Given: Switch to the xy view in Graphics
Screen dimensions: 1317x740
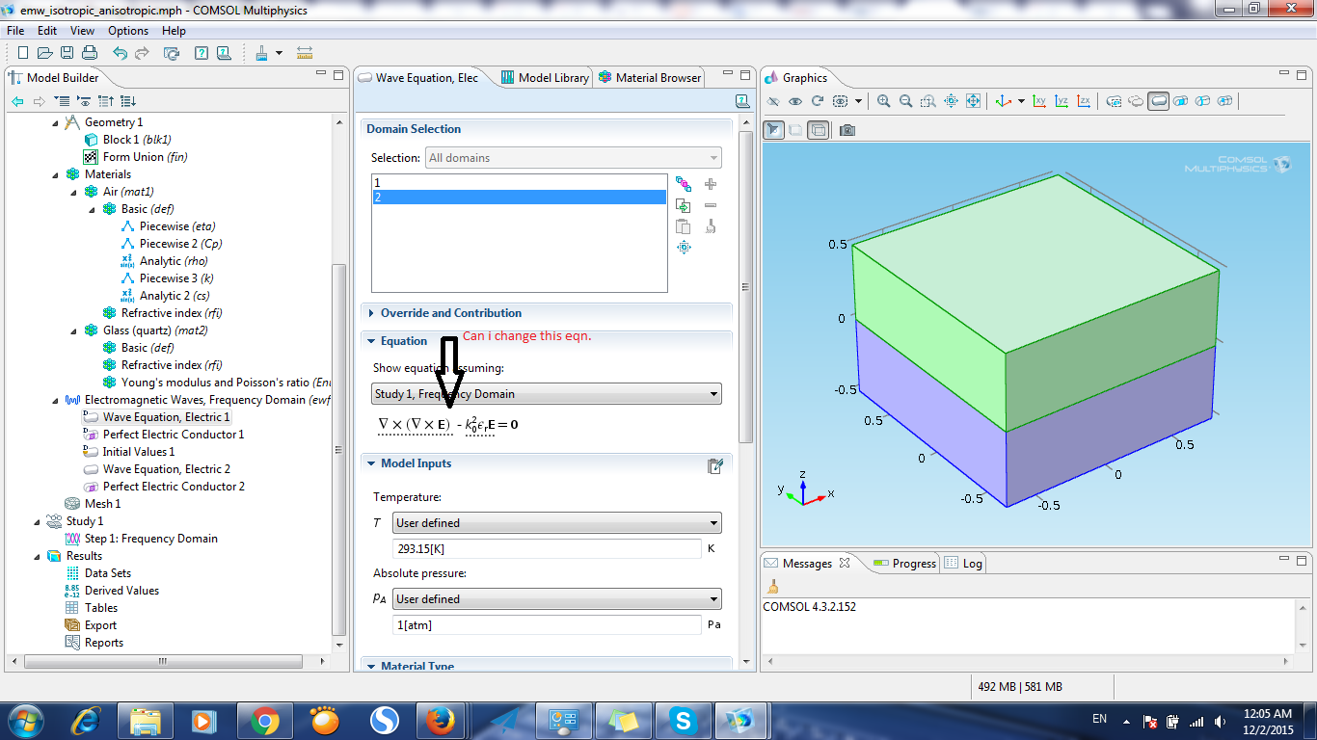Looking at the screenshot, I should 1039,101.
